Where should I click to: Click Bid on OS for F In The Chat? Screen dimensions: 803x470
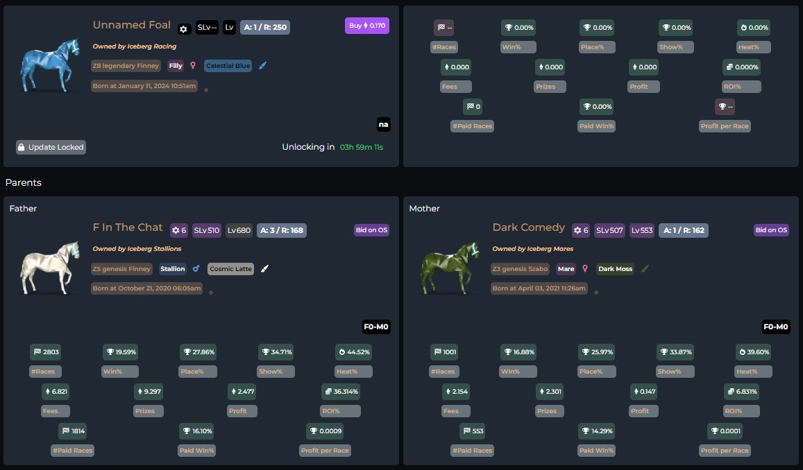371,230
